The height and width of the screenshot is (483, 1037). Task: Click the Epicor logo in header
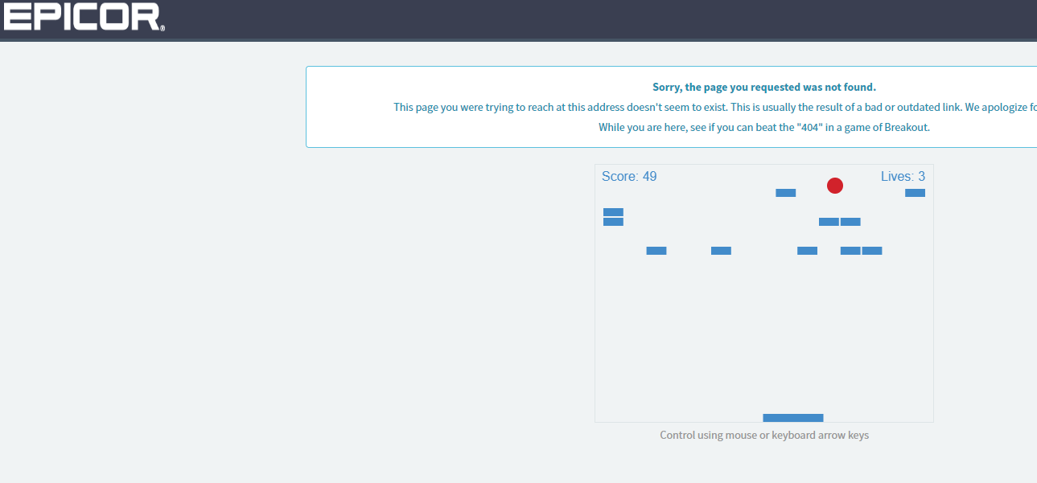click(84, 17)
